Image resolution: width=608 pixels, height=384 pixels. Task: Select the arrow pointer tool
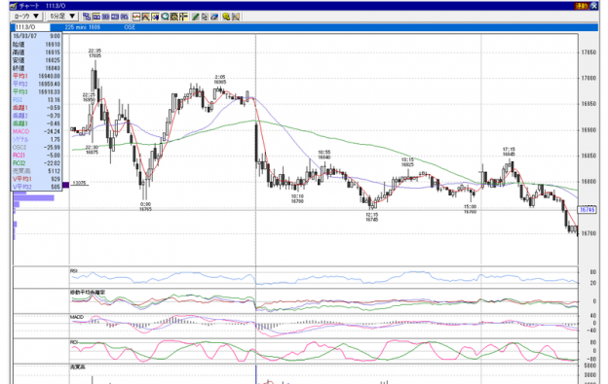pos(205,17)
